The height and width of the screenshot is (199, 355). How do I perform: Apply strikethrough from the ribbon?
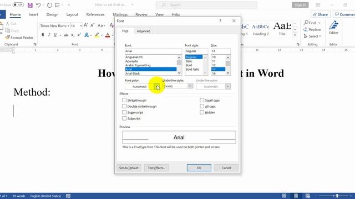[66, 35]
